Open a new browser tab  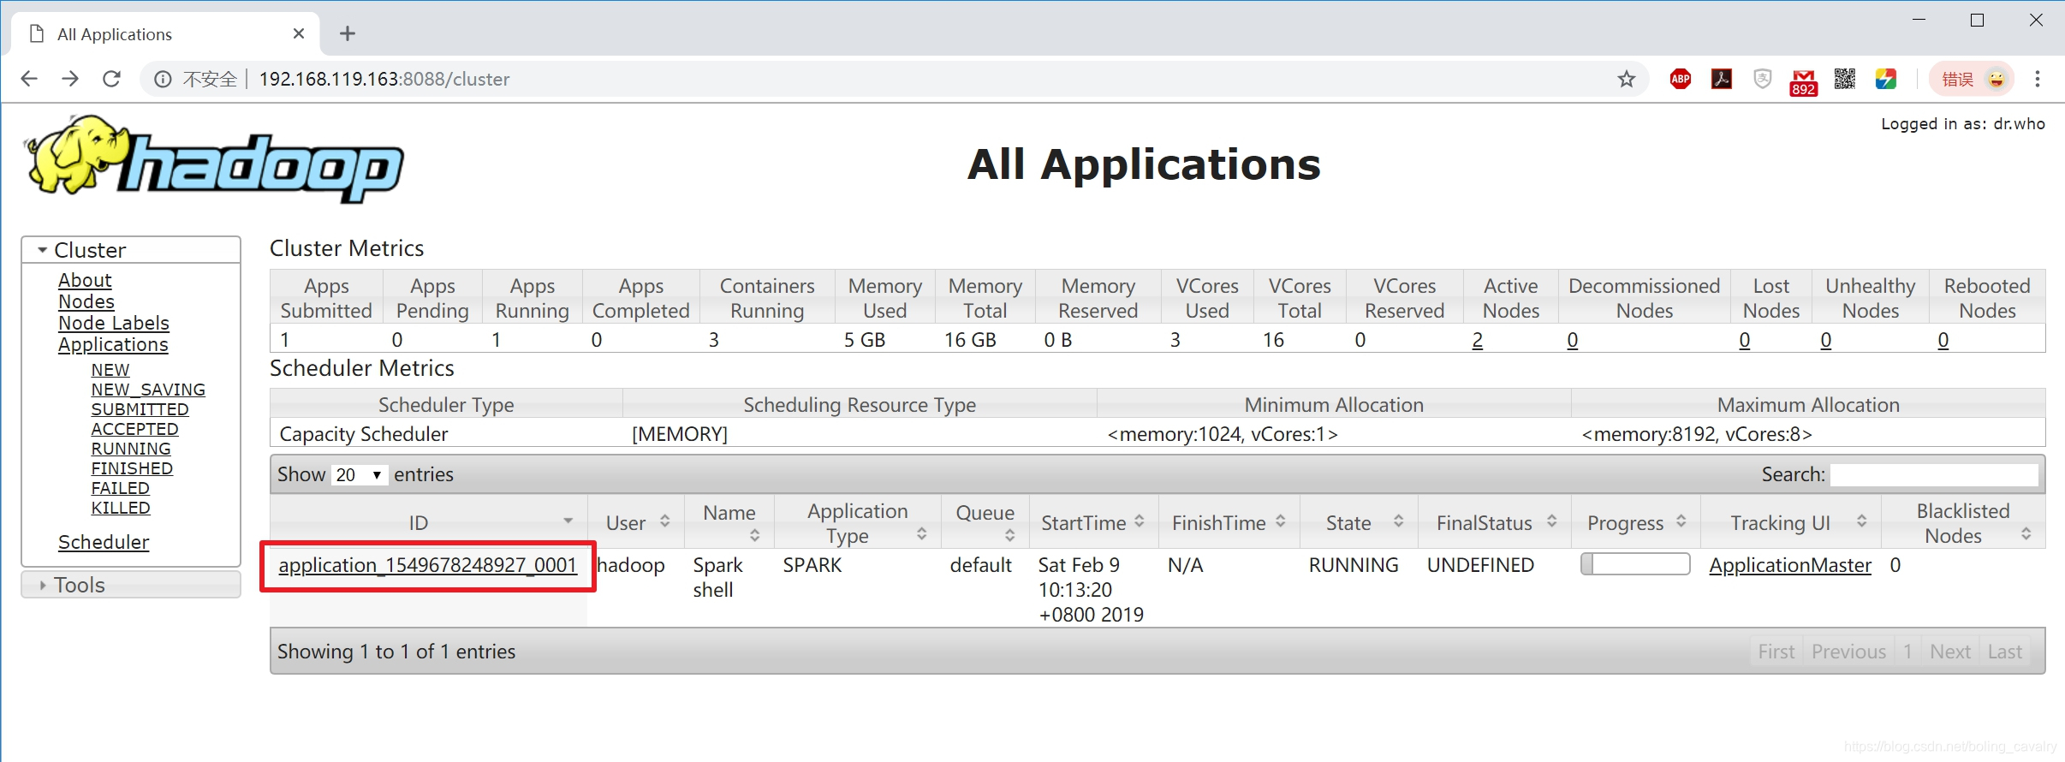pos(347,34)
